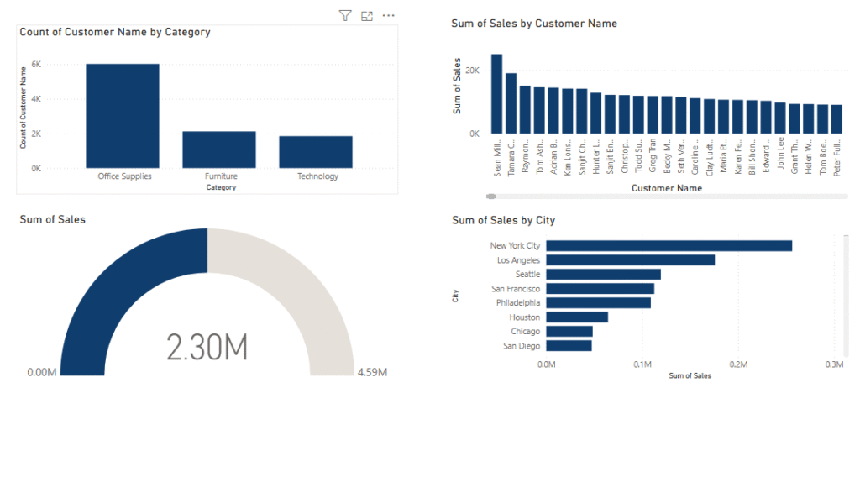Image resolution: width=860 pixels, height=477 pixels.
Task: Click the 'Count of Customer Name by Category' title
Action: [x=115, y=32]
